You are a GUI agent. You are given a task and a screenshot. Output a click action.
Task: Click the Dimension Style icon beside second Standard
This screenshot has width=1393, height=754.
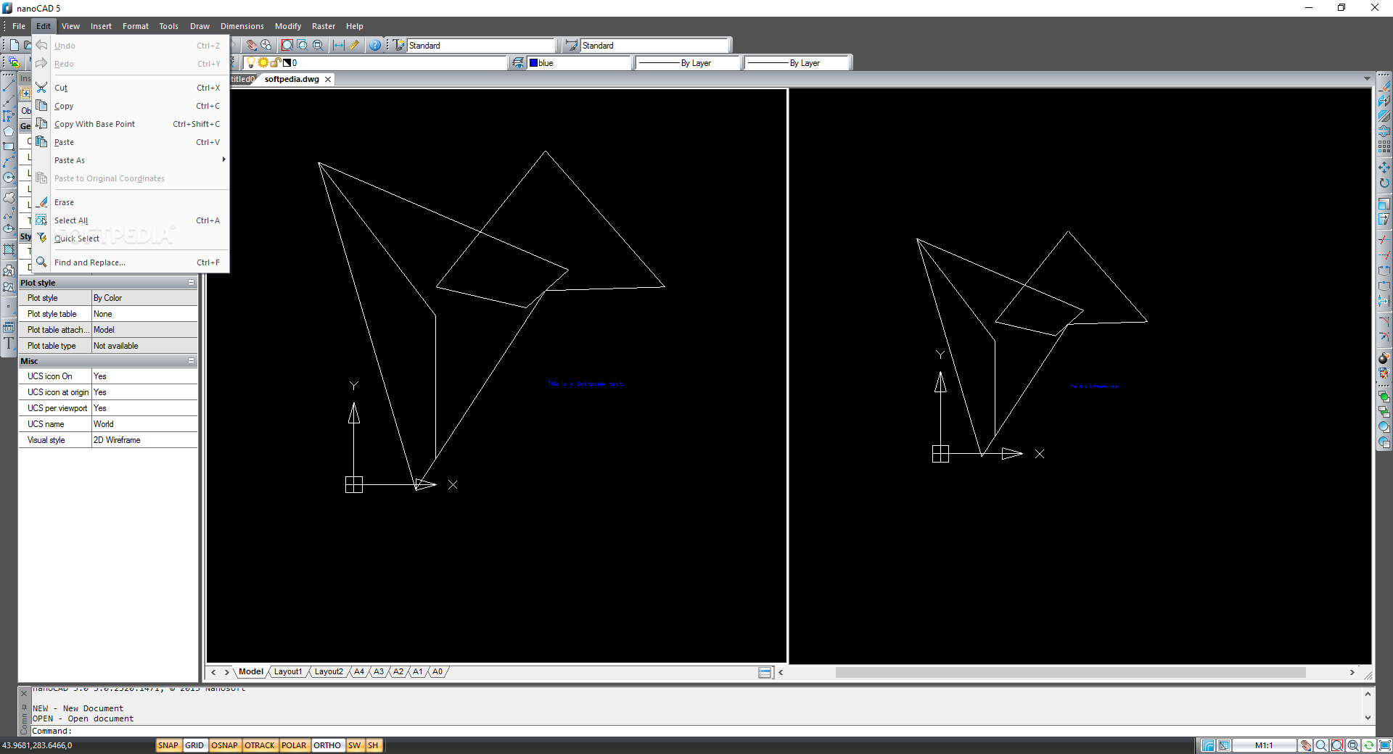click(x=572, y=45)
